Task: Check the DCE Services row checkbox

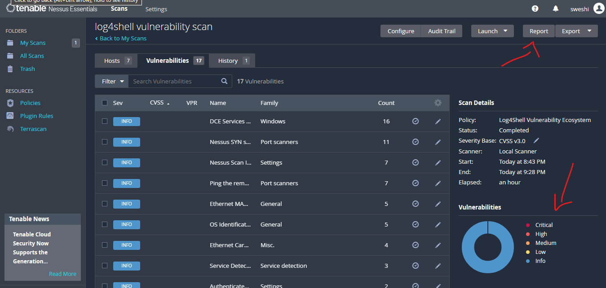Action: tap(105, 121)
